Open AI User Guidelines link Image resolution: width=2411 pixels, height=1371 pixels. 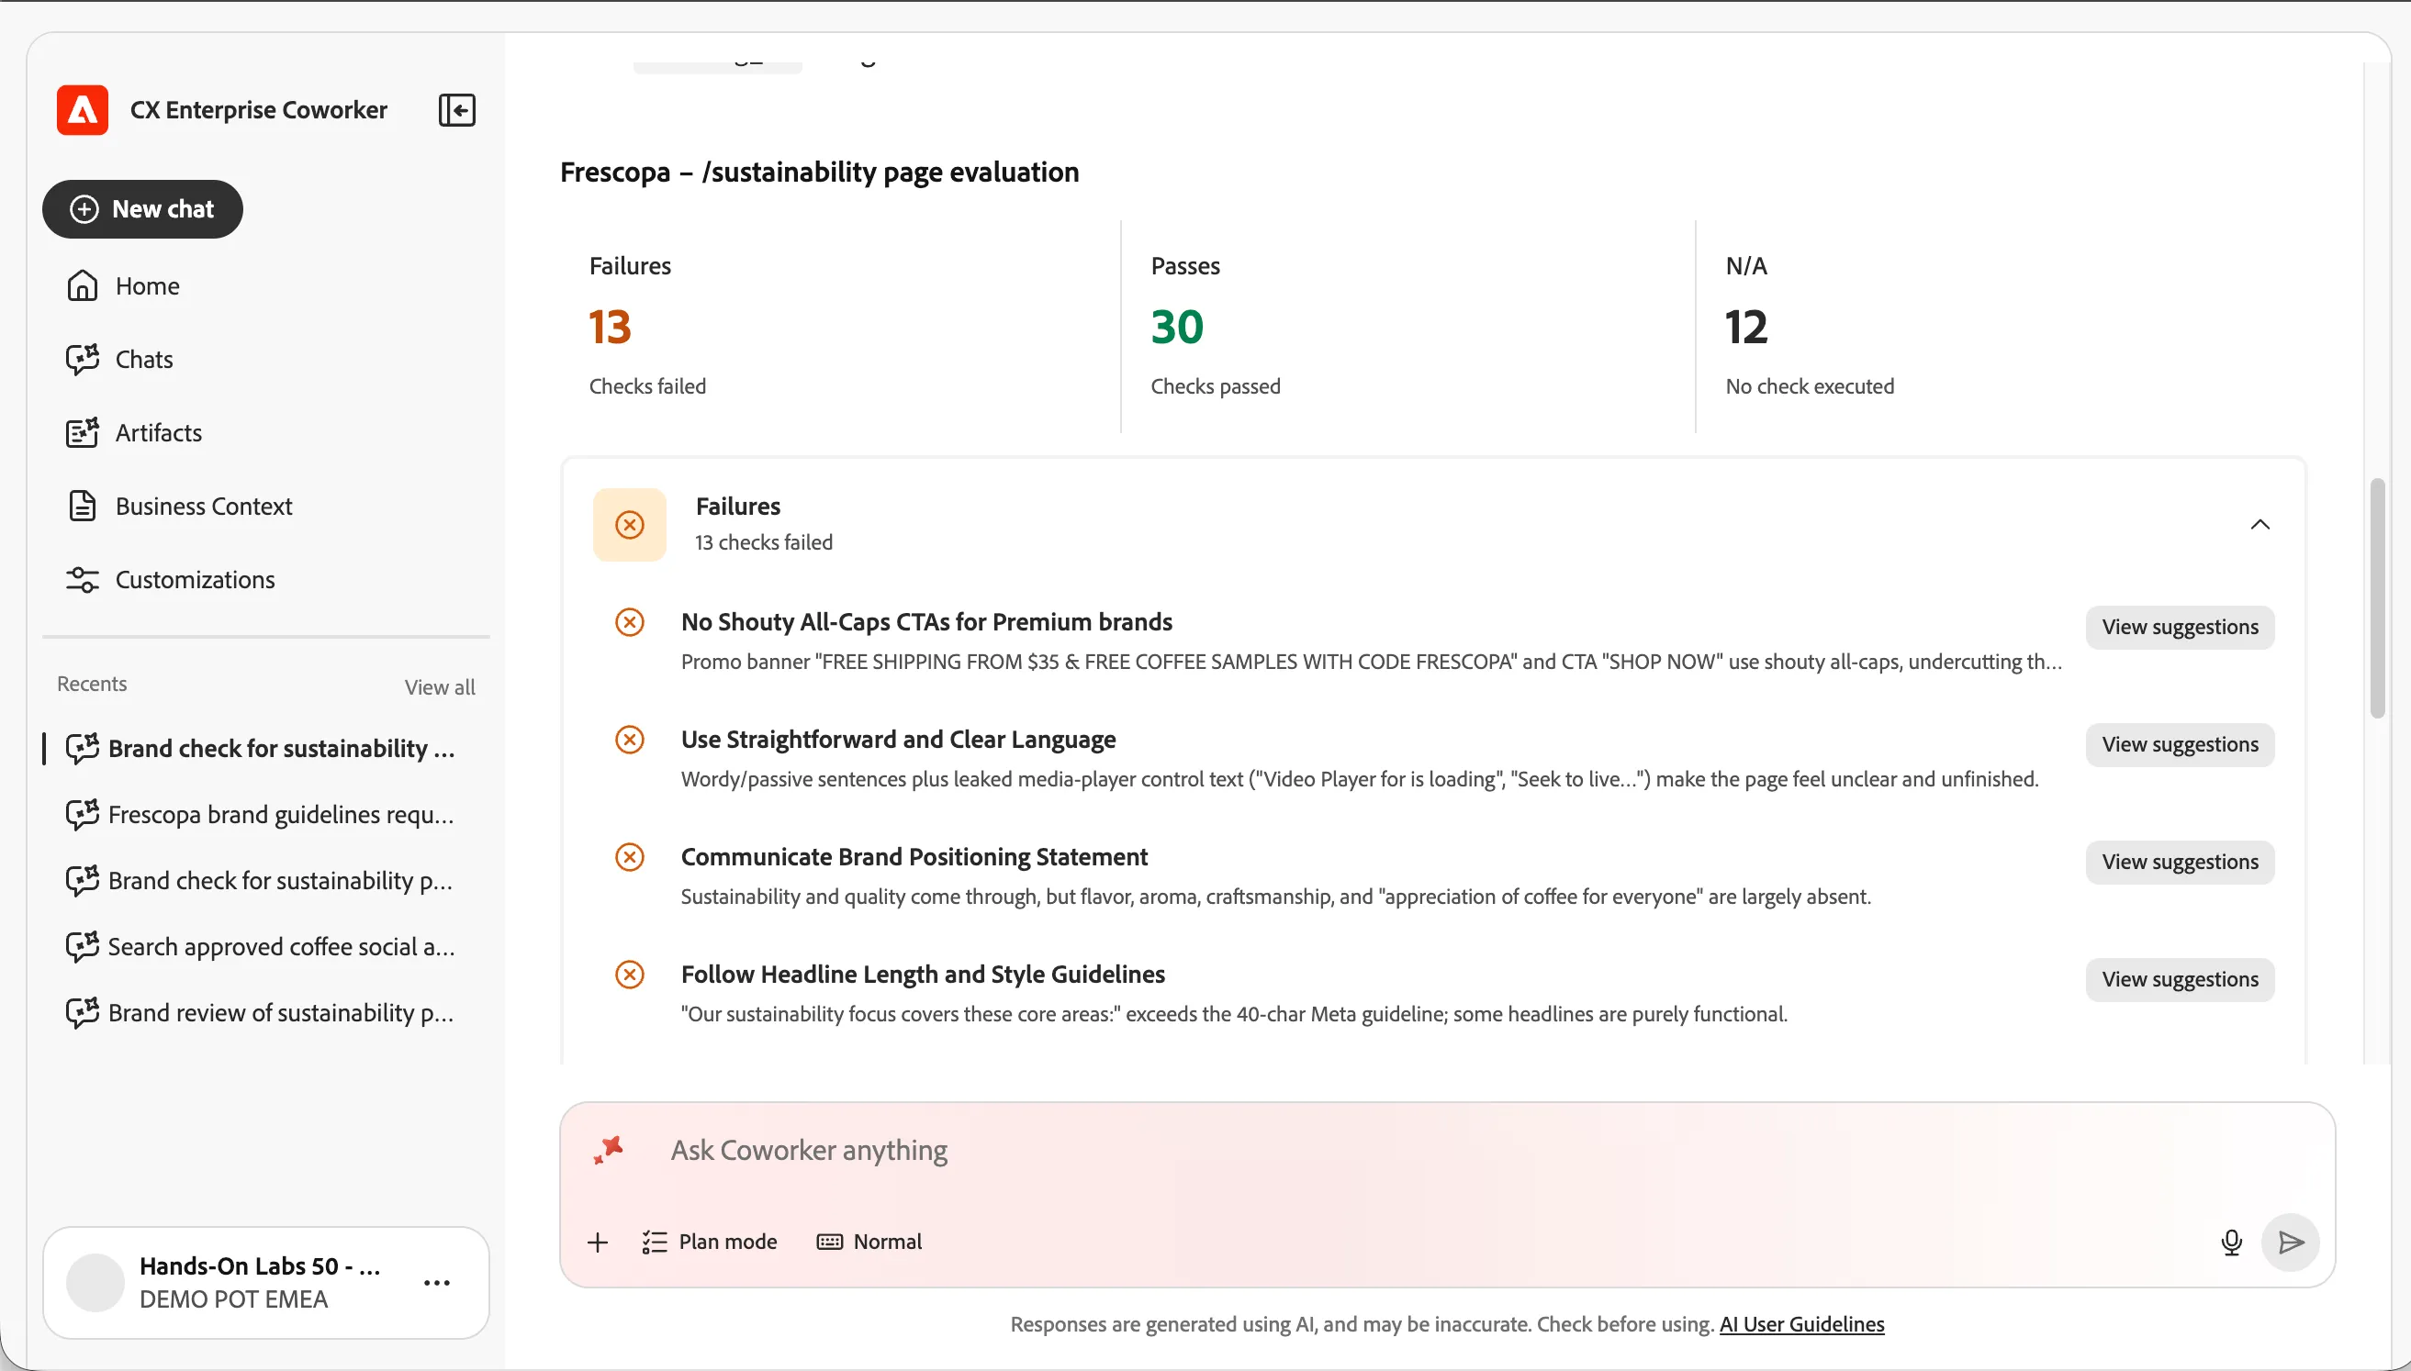click(1801, 1325)
